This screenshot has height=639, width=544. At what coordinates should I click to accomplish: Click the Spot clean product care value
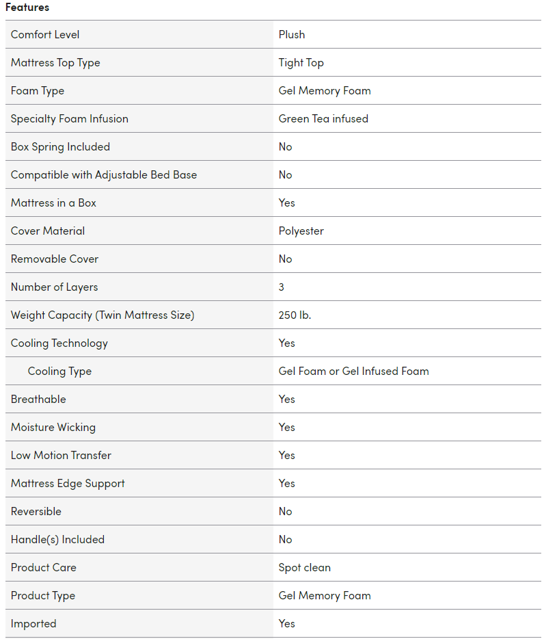[x=305, y=567]
